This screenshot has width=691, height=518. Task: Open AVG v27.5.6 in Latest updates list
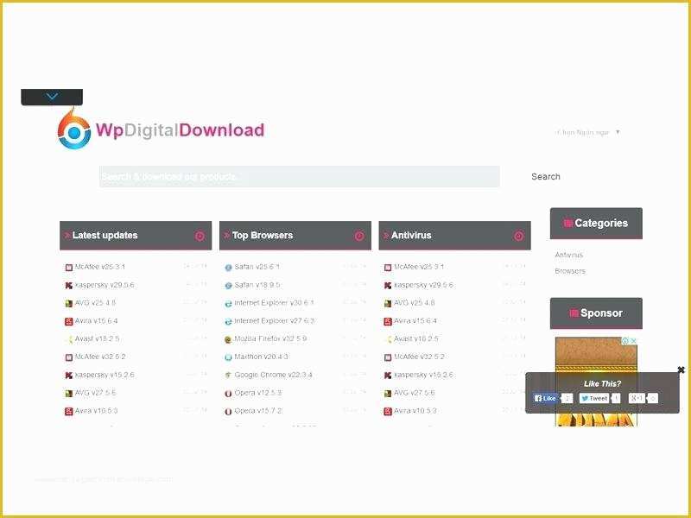click(95, 393)
